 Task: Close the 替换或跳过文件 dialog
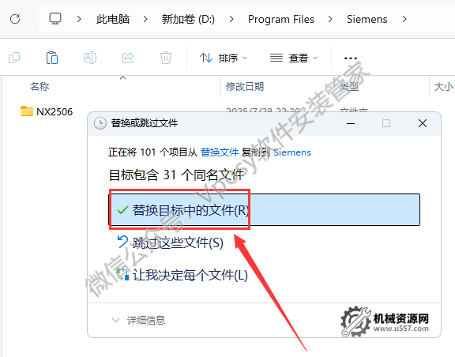click(423, 123)
